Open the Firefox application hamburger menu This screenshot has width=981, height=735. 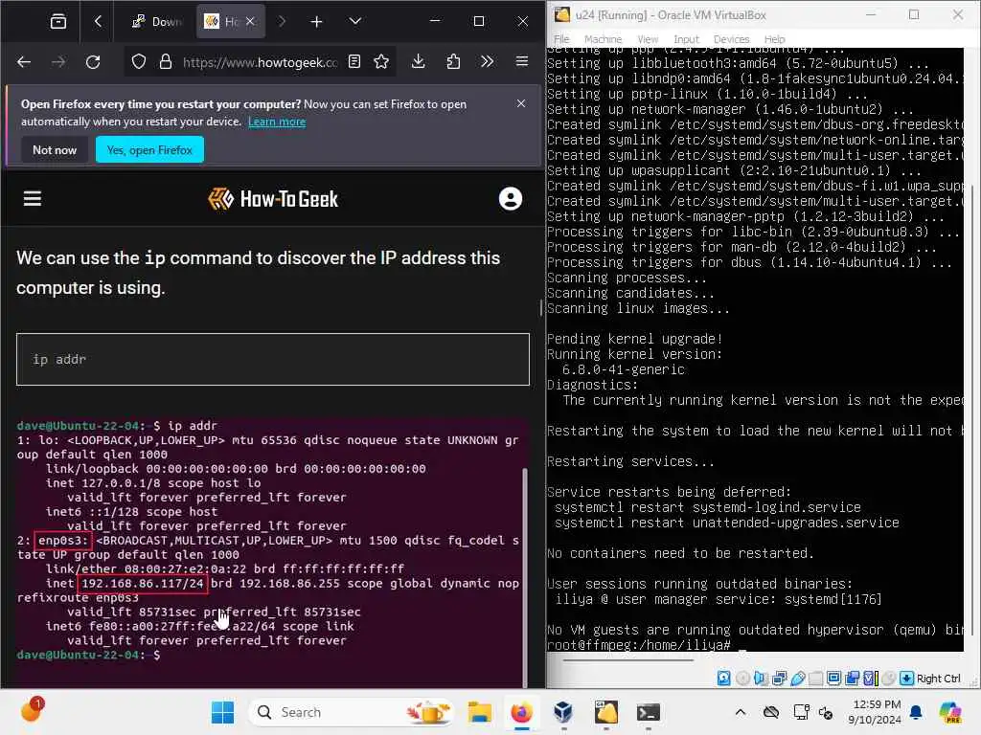click(522, 61)
